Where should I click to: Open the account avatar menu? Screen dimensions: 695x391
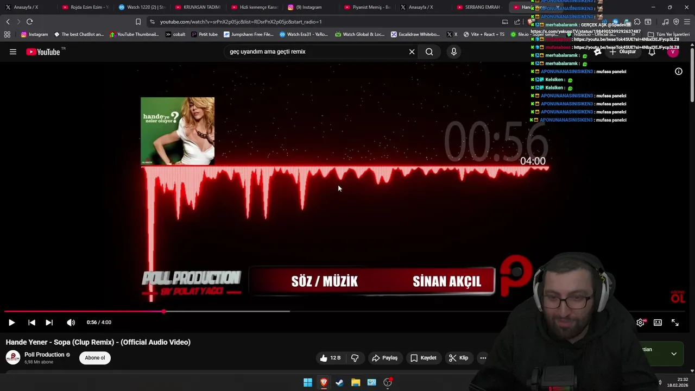pyautogui.click(x=673, y=52)
